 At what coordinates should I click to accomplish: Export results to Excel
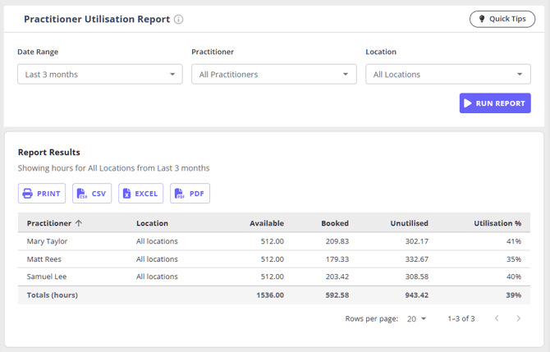coord(140,193)
